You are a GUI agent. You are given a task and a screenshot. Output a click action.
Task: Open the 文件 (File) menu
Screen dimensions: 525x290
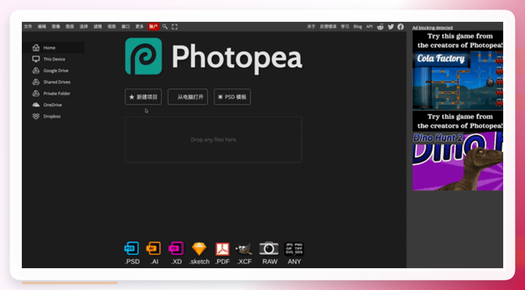coord(28,27)
